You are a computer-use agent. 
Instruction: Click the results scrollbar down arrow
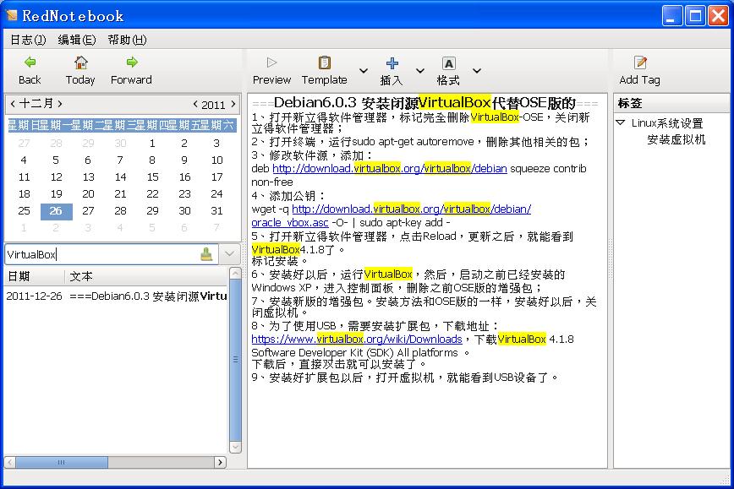(235, 447)
